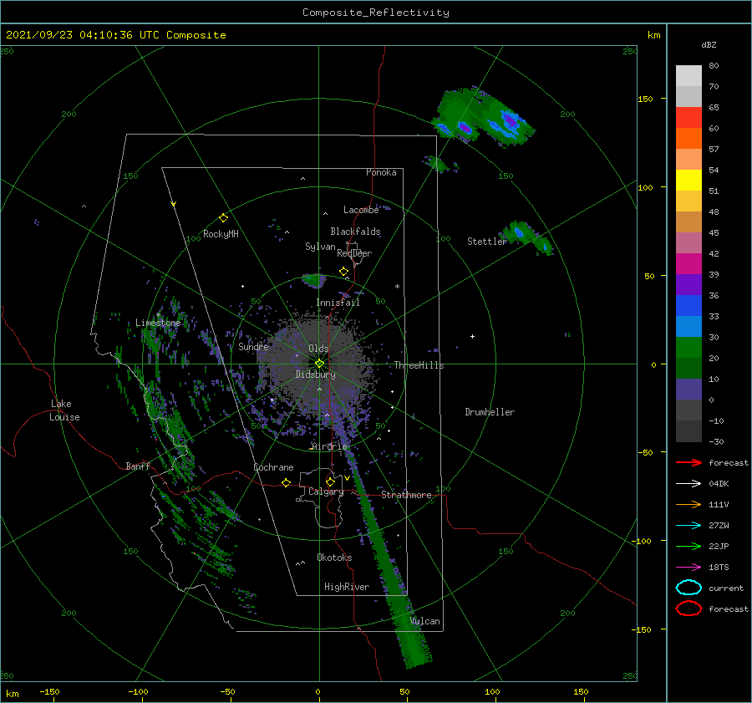Click the Cochrane town label
The height and width of the screenshot is (703, 752).
tap(273, 467)
